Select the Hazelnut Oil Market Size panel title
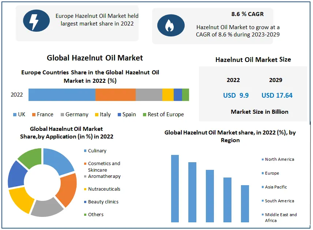Image resolution: width=313 pixels, height=230 pixels. 254,59
